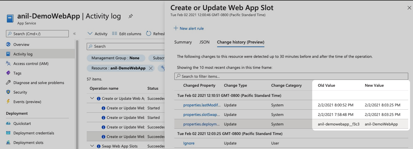Expand the Activity dropdown chevron
The width and height of the screenshot is (413, 149).
[x=90, y=34]
